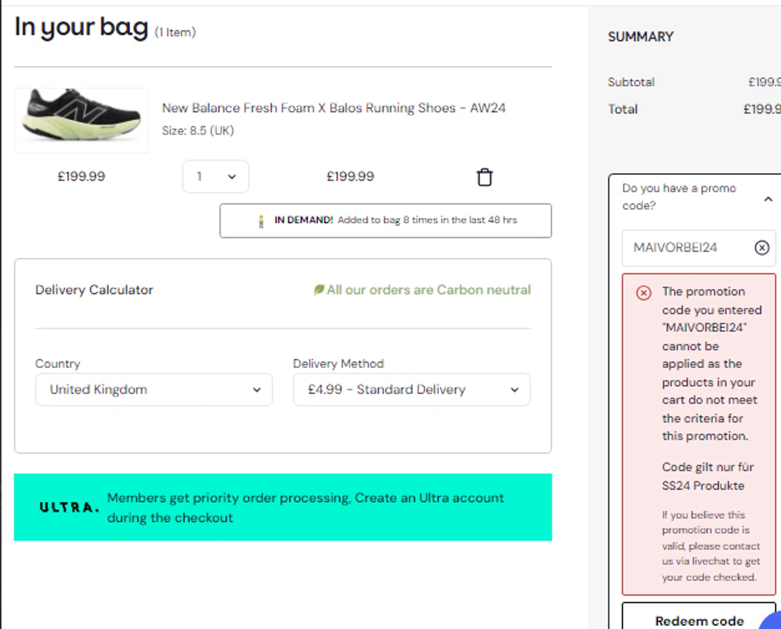
Task: Click the IN DEMAND notice box
Action: pyautogui.click(x=385, y=220)
